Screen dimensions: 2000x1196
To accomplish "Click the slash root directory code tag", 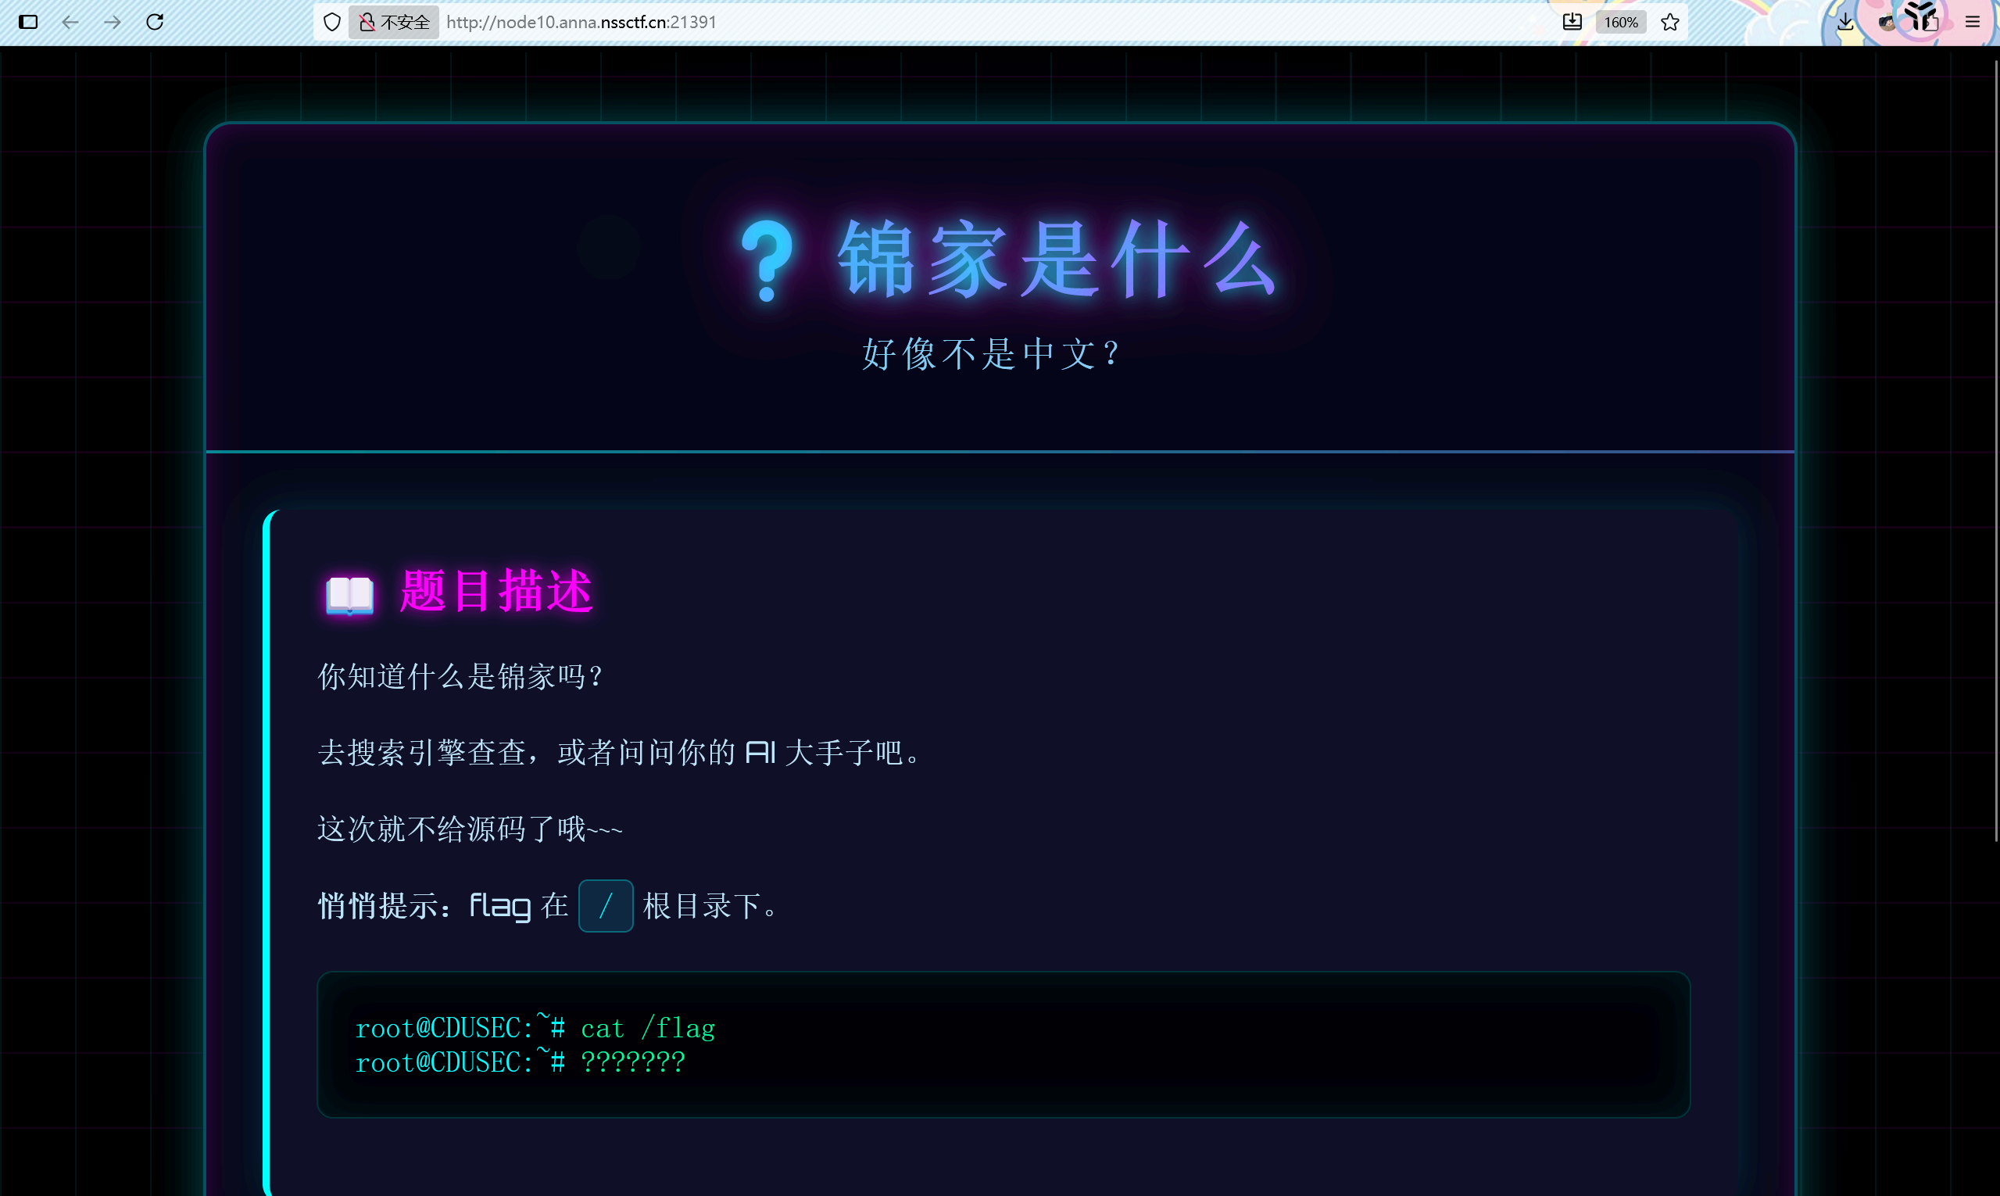I will tap(605, 906).
